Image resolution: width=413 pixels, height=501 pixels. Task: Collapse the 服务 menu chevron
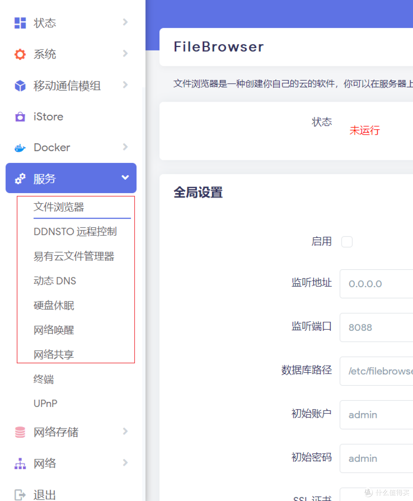coord(125,177)
